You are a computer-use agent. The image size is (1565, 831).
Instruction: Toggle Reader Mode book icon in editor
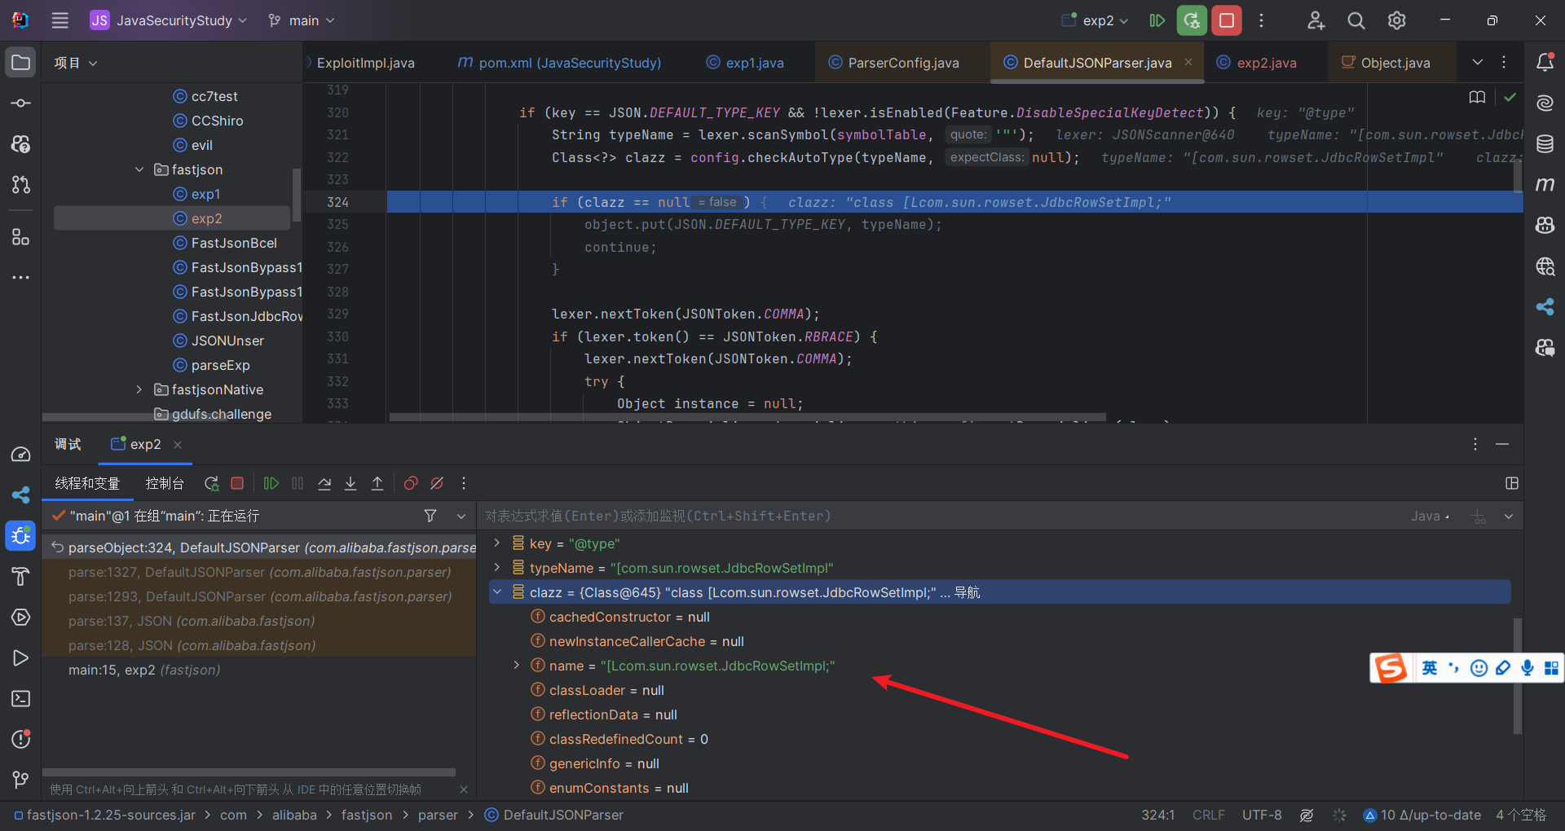click(1477, 97)
